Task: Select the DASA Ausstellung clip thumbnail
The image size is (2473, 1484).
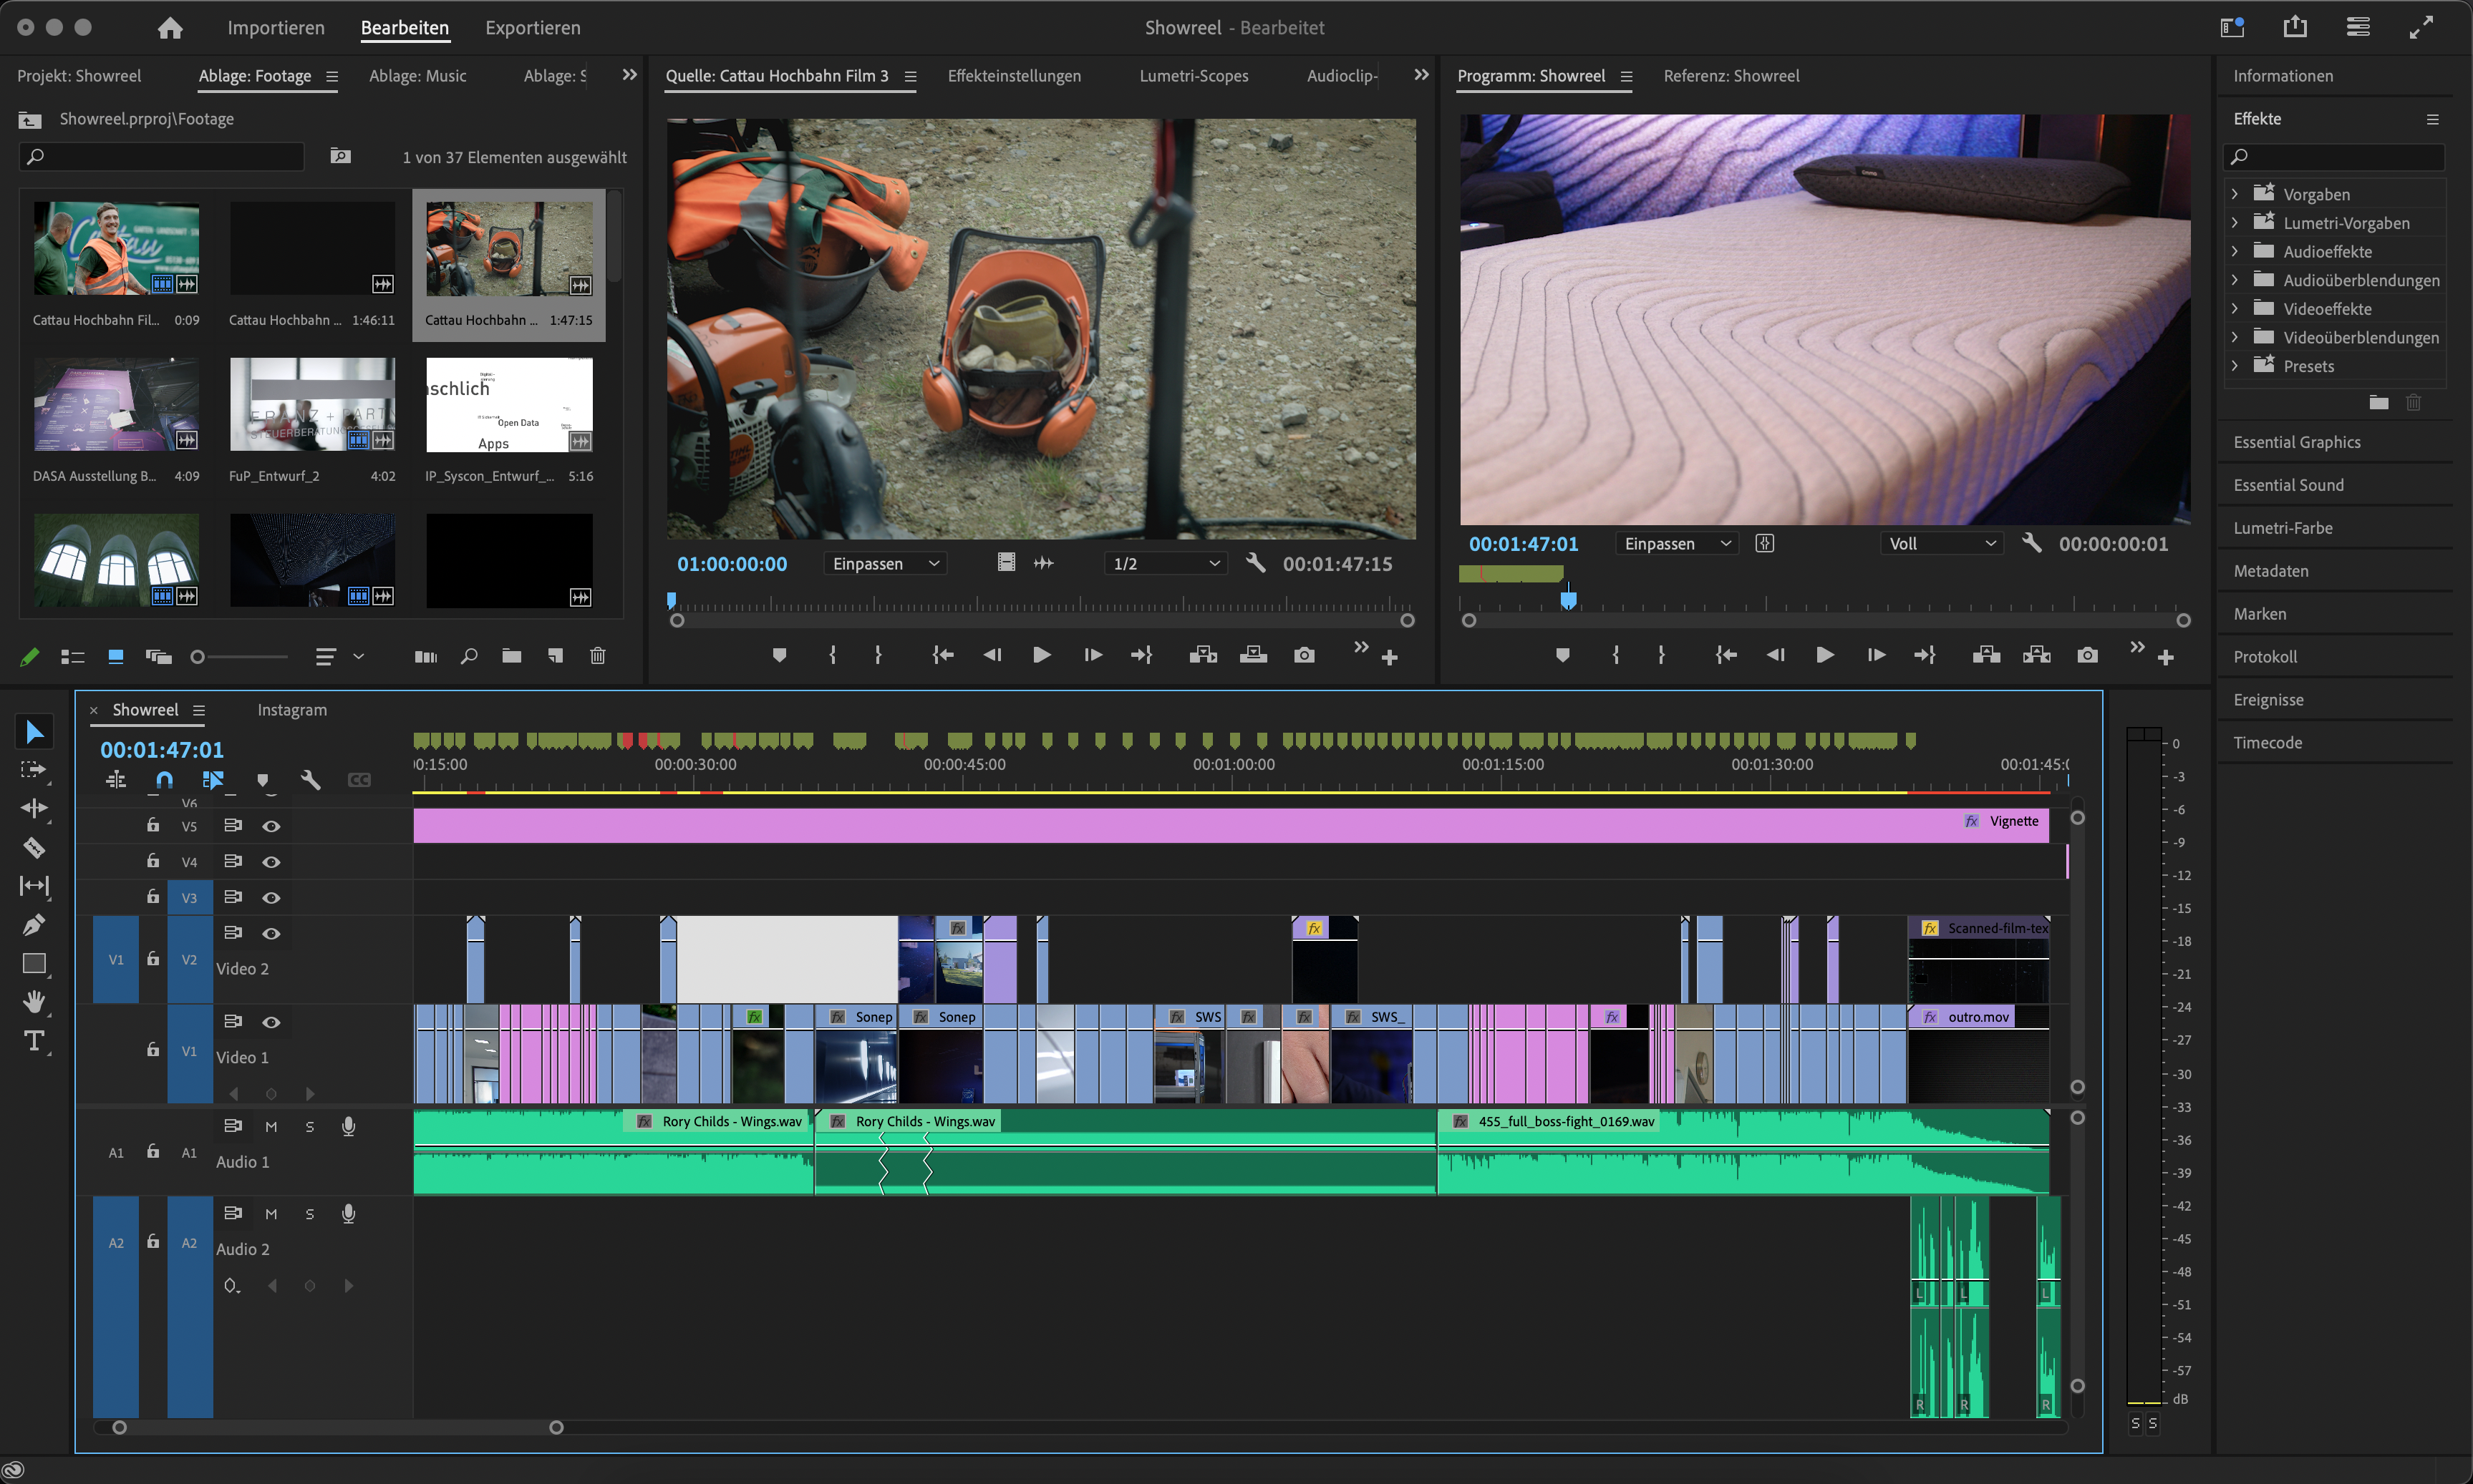Action: [x=116, y=405]
